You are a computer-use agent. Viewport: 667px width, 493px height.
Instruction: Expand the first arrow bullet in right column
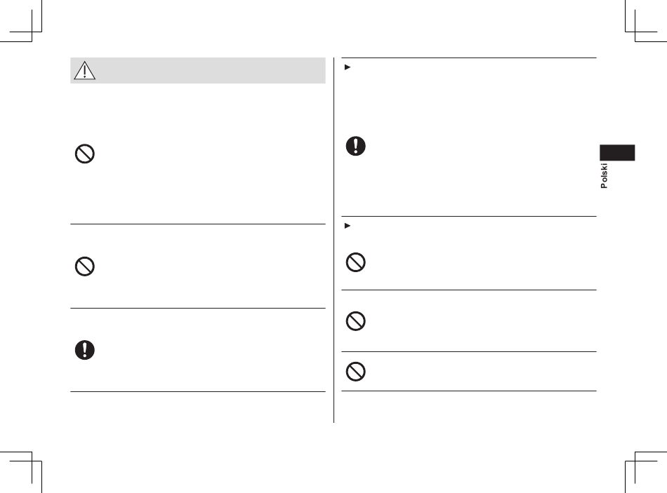347,67
